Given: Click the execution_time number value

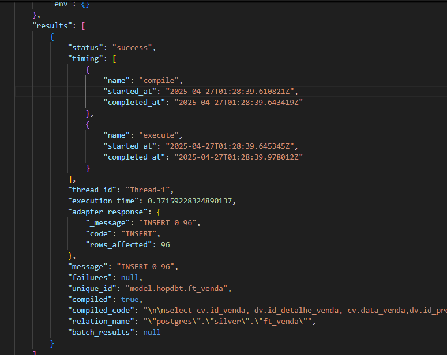Looking at the screenshot, I should (x=190, y=201).
